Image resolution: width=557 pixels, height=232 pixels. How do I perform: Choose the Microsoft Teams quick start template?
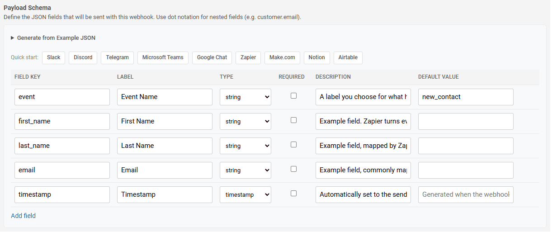click(163, 57)
